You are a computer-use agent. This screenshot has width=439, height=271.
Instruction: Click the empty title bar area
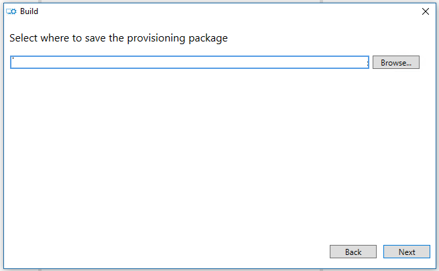pyautogui.click(x=221, y=11)
